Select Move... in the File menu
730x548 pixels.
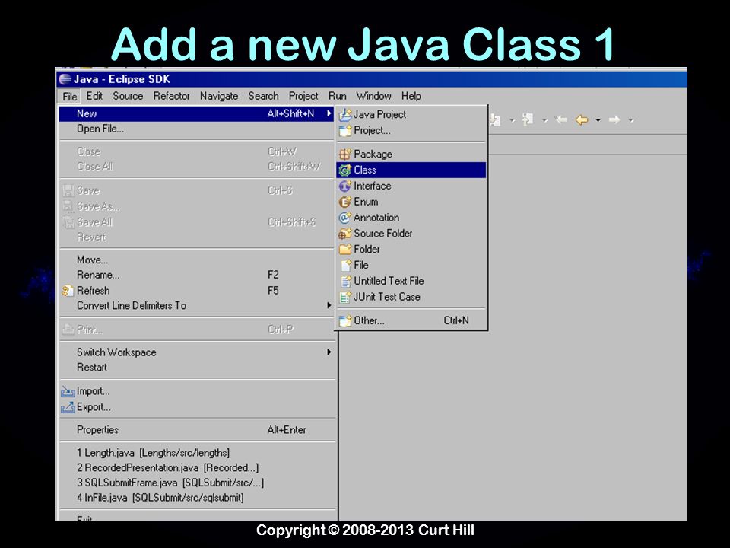click(x=197, y=260)
